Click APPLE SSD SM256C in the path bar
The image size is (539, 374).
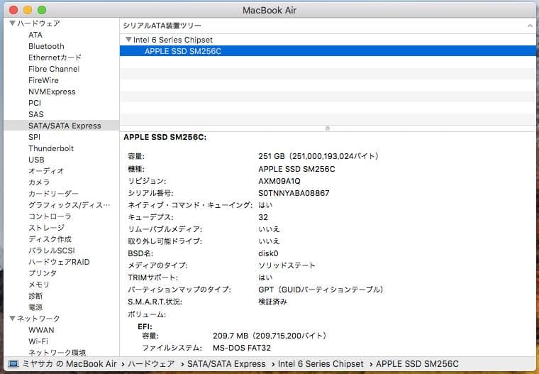(x=417, y=364)
